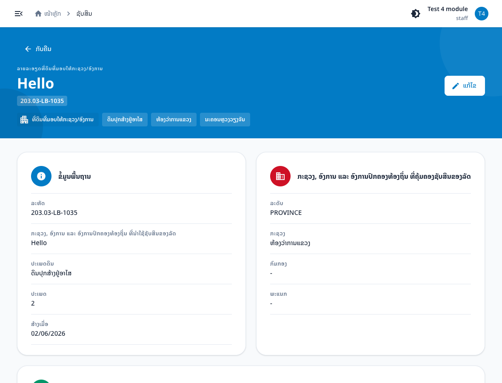Click the 203.03-LB-1035 code badge
Viewport: 502px width, 383px height.
pyautogui.click(x=42, y=101)
